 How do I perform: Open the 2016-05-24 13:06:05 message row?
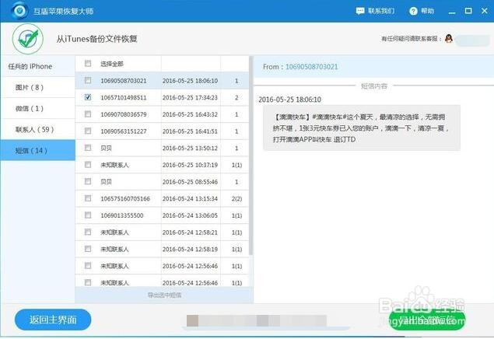coord(162,215)
